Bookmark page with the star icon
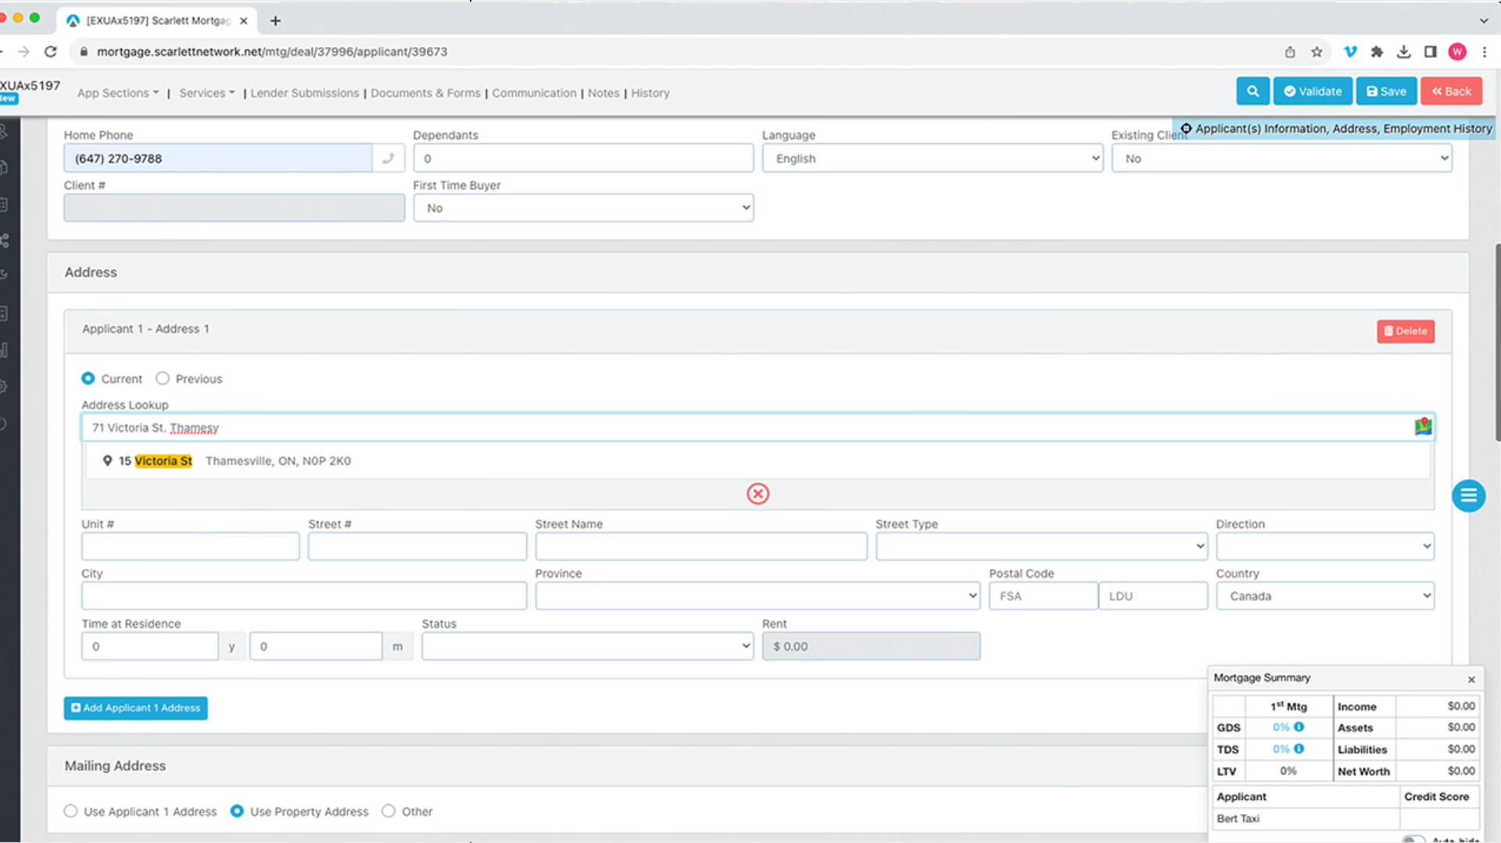The height and width of the screenshot is (843, 1501). [1317, 52]
